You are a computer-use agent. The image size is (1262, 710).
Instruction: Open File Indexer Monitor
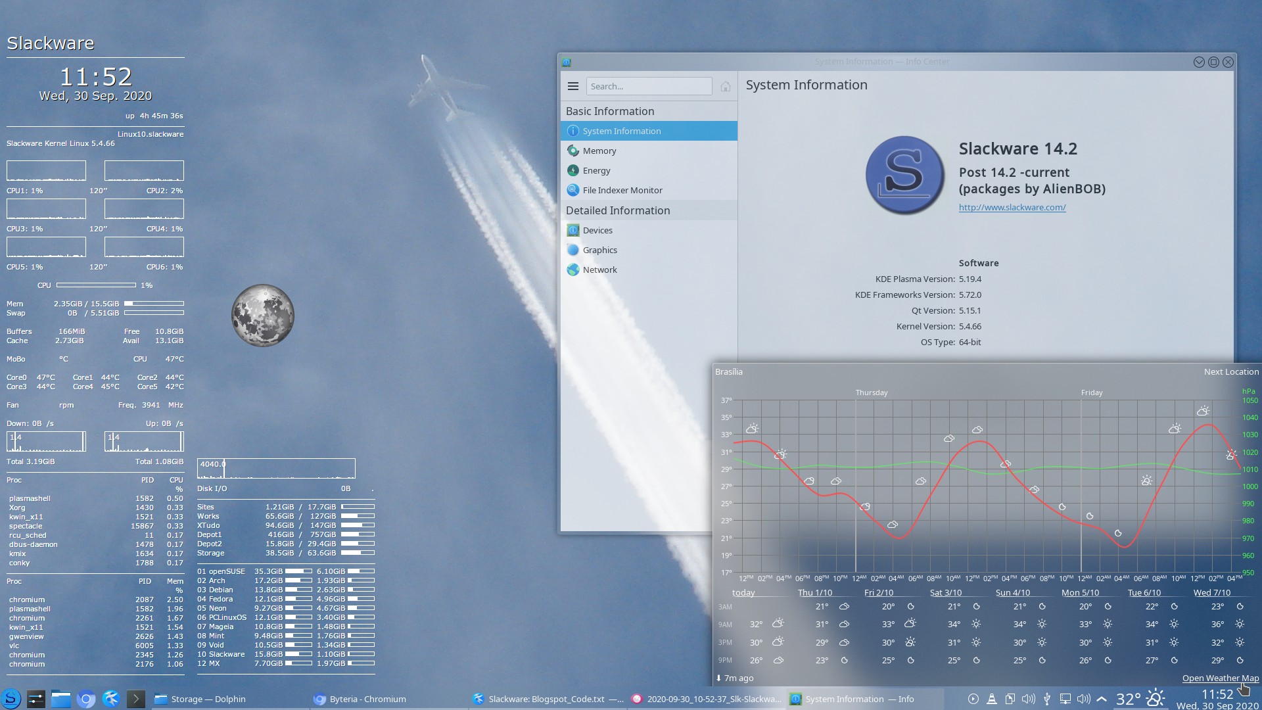pyautogui.click(x=622, y=190)
